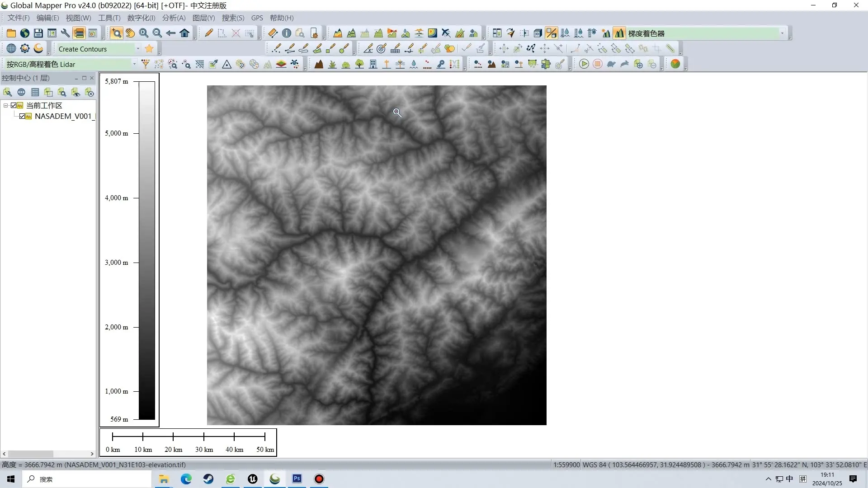Image resolution: width=868 pixels, height=488 pixels.
Task: Return to the previous view with the back arrow
Action: click(171, 33)
